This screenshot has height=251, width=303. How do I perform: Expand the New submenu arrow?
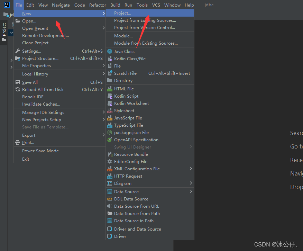tap(104, 14)
